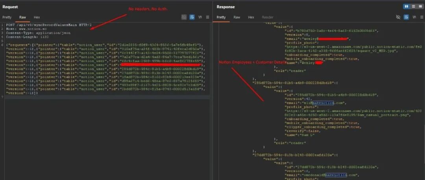Click the Content-Type: application/json header
The width and height of the screenshot is (425, 180).
[38, 33]
